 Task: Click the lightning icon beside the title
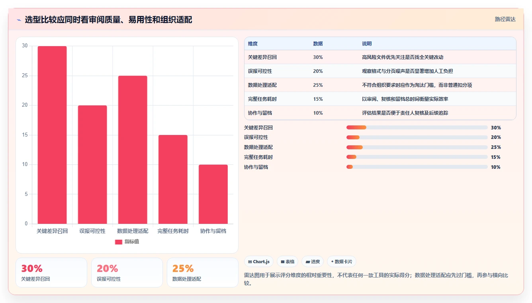[x=19, y=20]
